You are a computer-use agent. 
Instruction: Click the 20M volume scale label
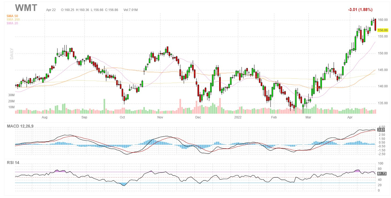[x=11, y=101]
